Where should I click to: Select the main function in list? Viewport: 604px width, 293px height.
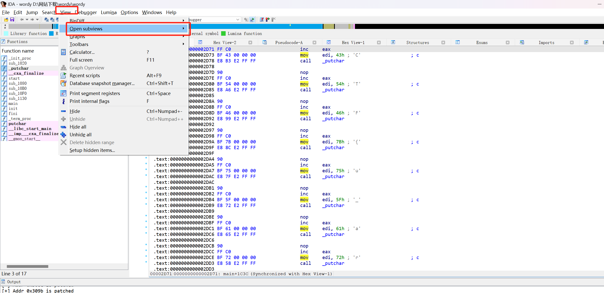click(13, 104)
